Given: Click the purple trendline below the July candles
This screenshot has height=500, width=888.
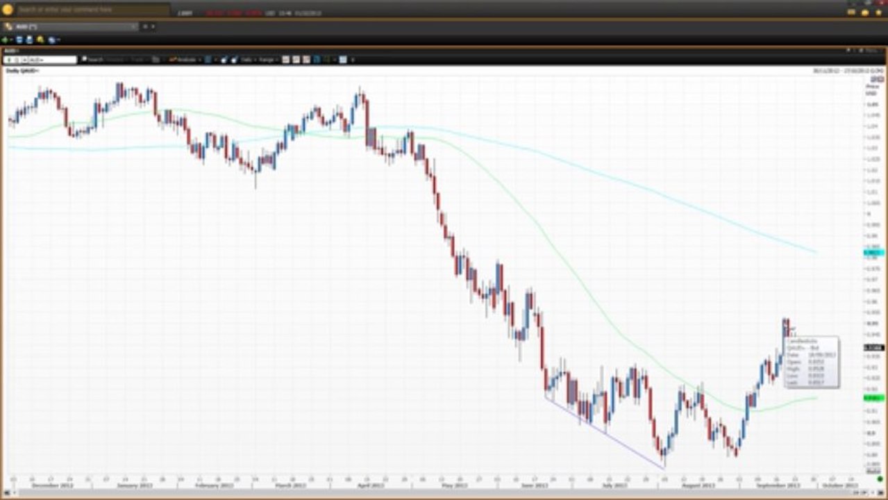Looking at the screenshot, I should tap(604, 432).
